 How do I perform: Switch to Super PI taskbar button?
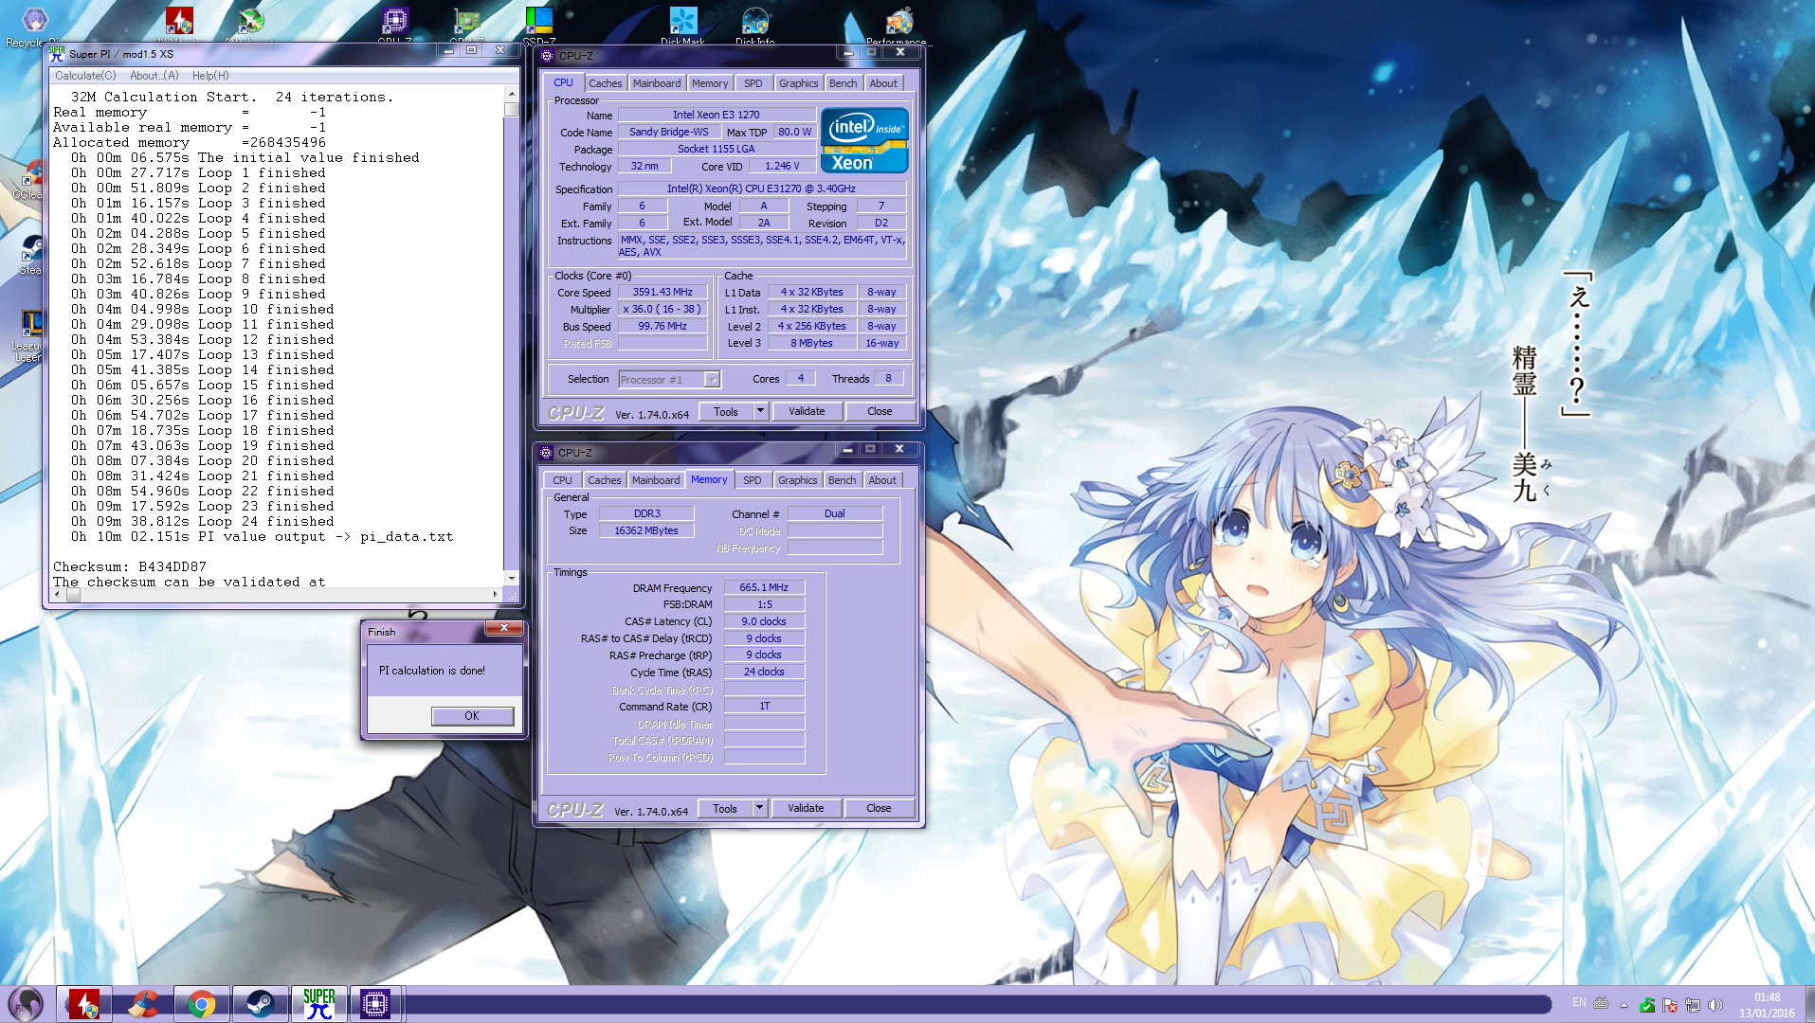click(x=318, y=1003)
